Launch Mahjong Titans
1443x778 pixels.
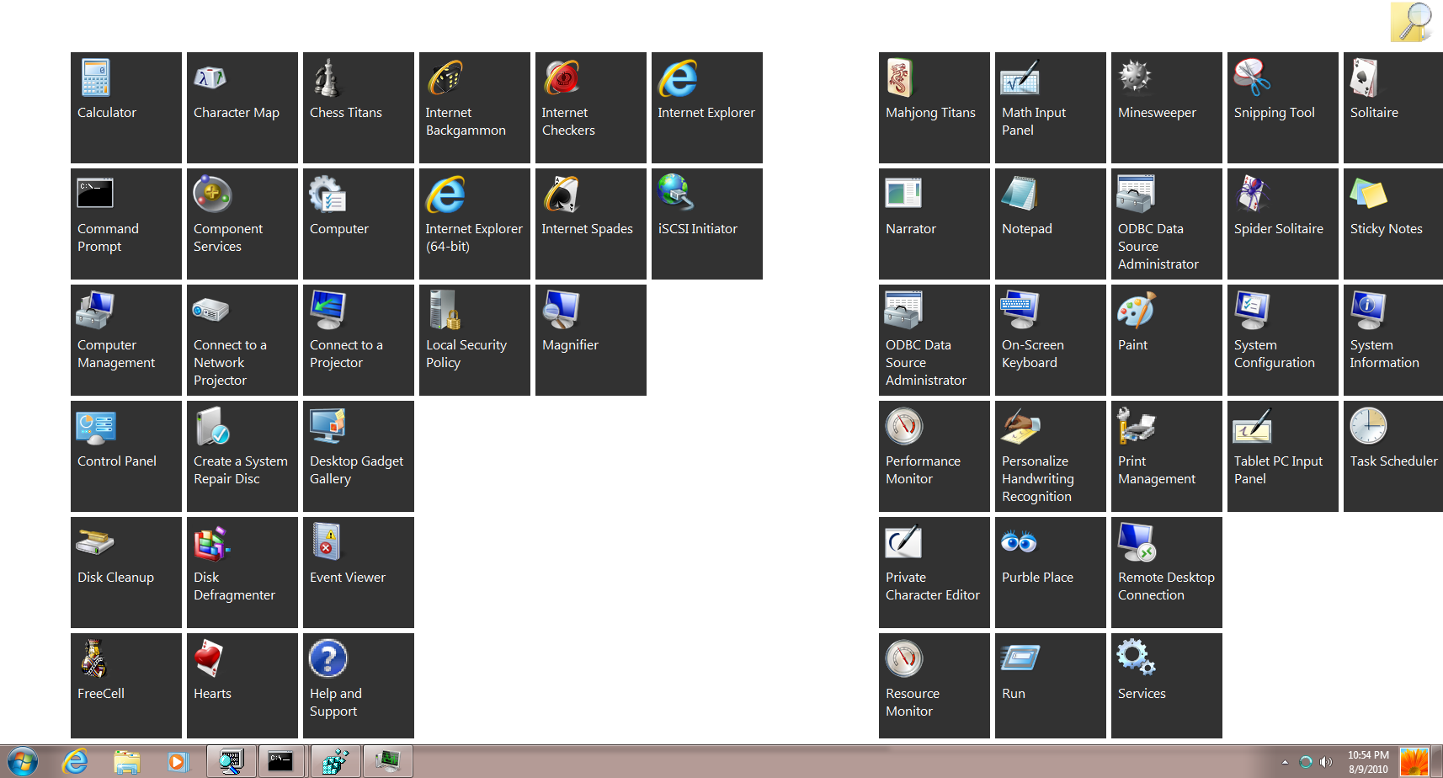934,107
